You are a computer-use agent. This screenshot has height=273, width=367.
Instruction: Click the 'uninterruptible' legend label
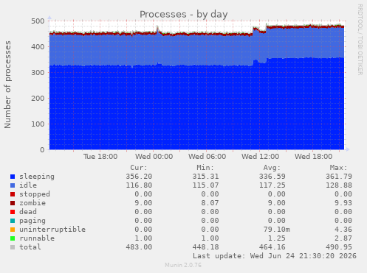coord(52,230)
